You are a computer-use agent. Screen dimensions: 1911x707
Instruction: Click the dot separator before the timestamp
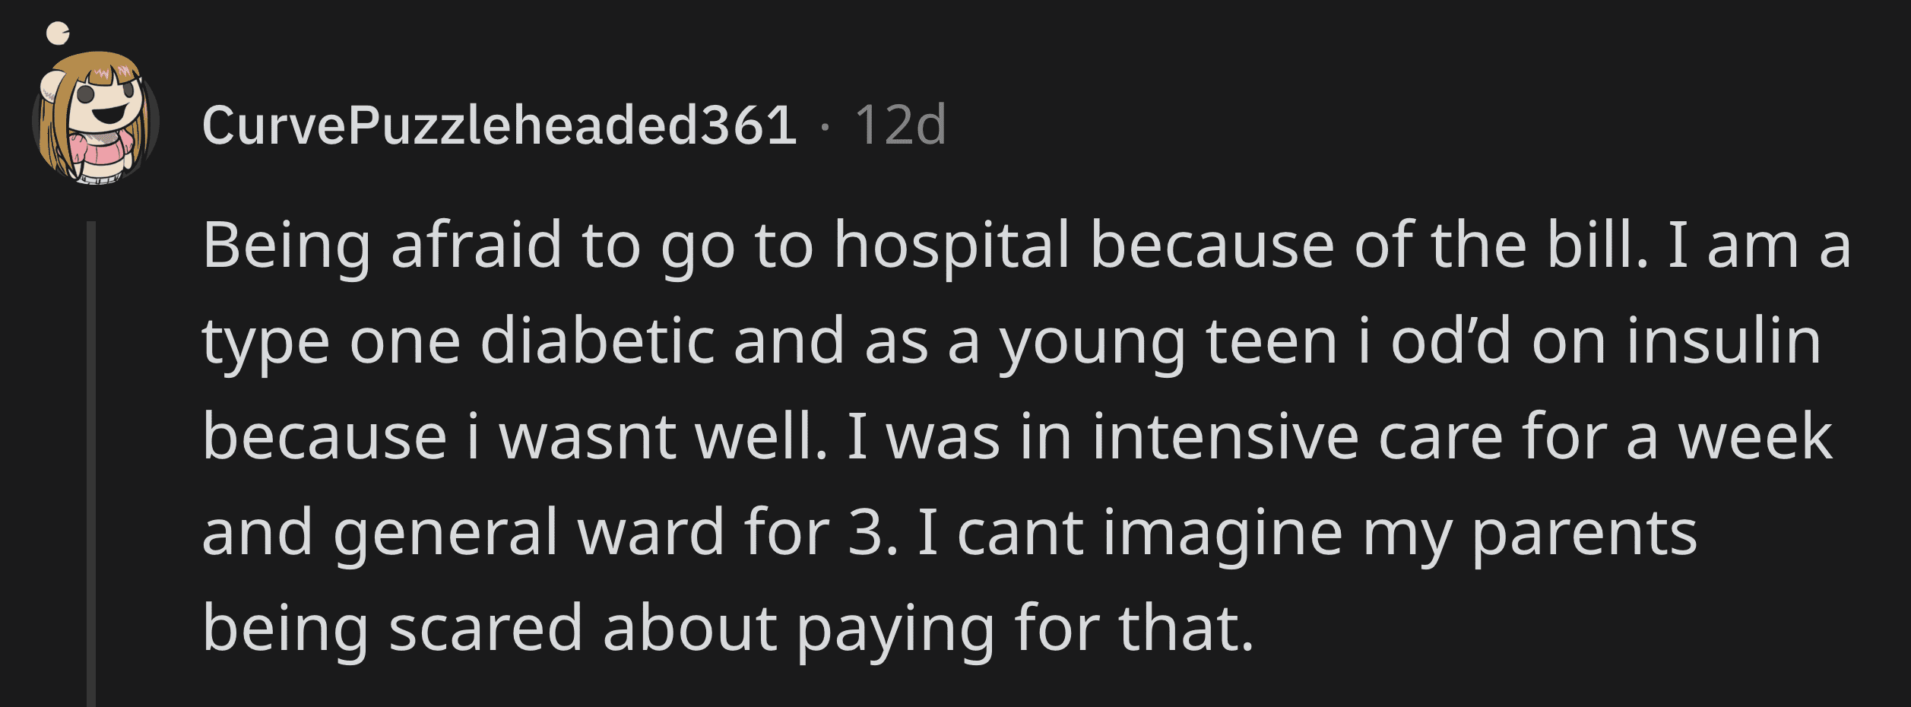(x=826, y=127)
